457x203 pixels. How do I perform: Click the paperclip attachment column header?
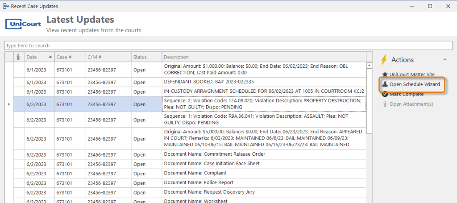pyautogui.click(x=18, y=57)
